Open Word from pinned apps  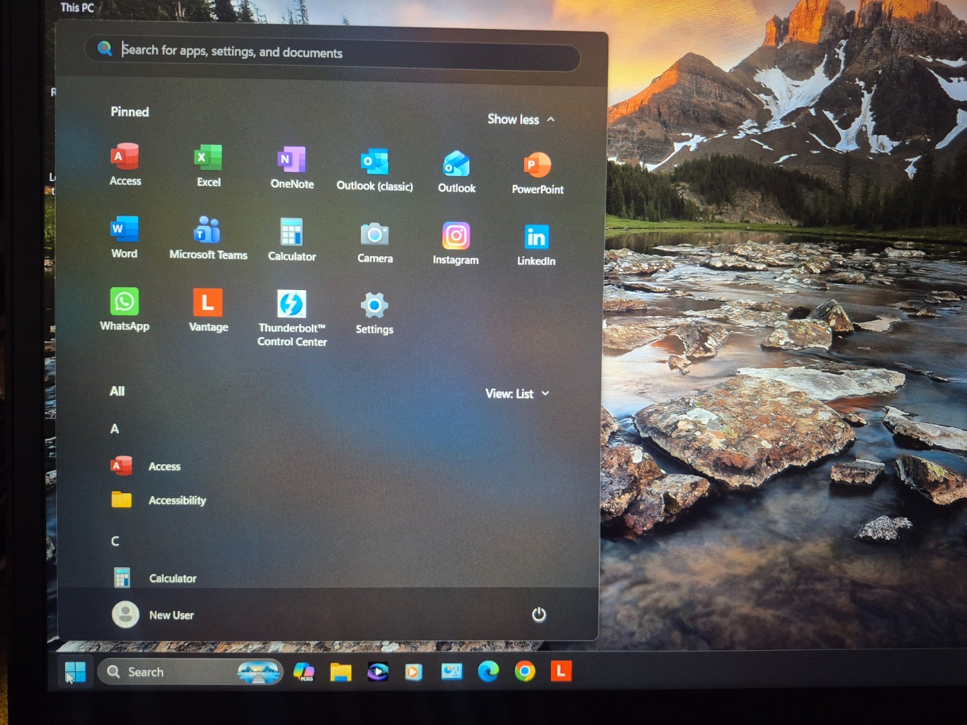click(x=125, y=237)
